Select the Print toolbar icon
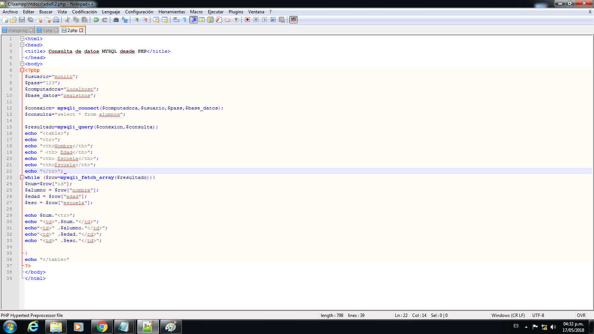The image size is (594, 334). tap(56, 20)
